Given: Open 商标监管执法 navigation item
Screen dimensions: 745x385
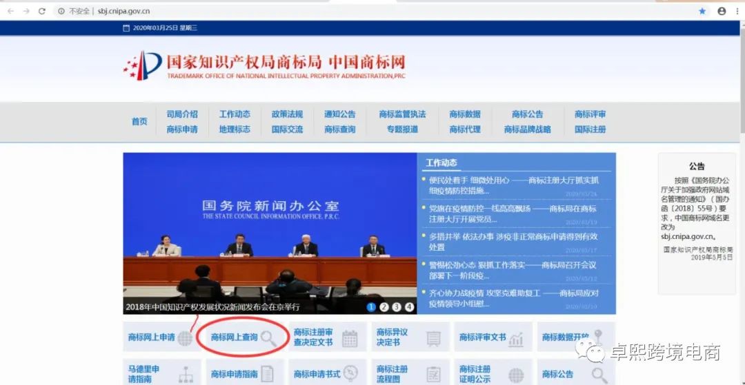Looking at the screenshot, I should pyautogui.click(x=402, y=114).
